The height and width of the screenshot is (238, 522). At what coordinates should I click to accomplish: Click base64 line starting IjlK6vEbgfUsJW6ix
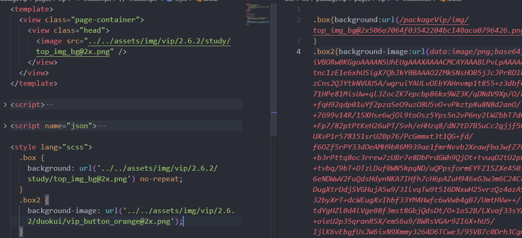[417, 232]
